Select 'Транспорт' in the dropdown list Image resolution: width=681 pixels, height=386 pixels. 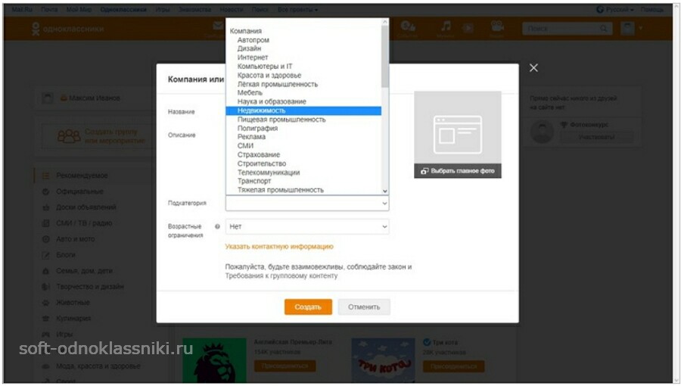[254, 181]
